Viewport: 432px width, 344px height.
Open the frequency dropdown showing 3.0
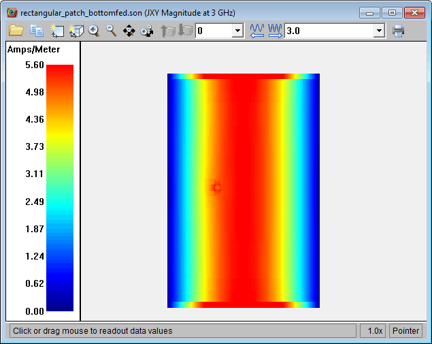click(x=379, y=31)
